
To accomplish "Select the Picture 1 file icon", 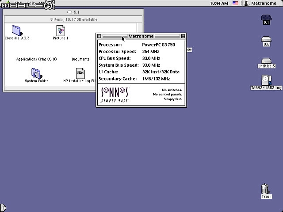I will (x=61, y=30).
